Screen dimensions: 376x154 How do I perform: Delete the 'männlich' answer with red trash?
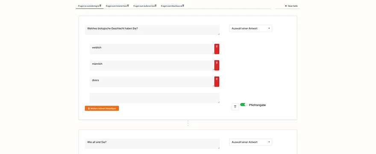(217, 65)
